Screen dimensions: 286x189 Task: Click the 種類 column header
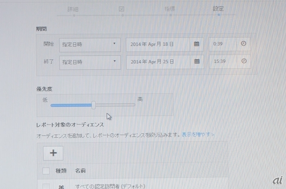point(61,171)
